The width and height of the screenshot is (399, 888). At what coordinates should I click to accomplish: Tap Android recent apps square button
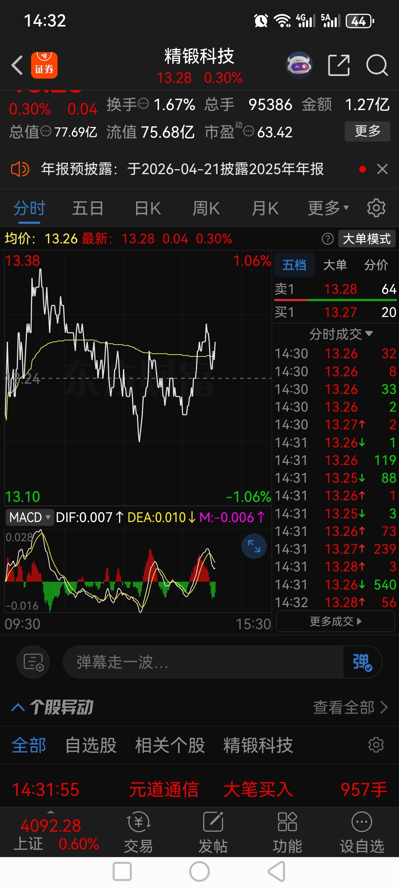click(122, 871)
